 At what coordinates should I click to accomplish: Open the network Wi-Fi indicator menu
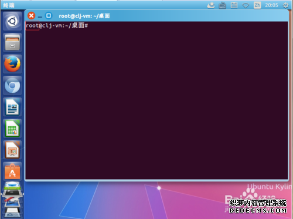coord(246,5)
